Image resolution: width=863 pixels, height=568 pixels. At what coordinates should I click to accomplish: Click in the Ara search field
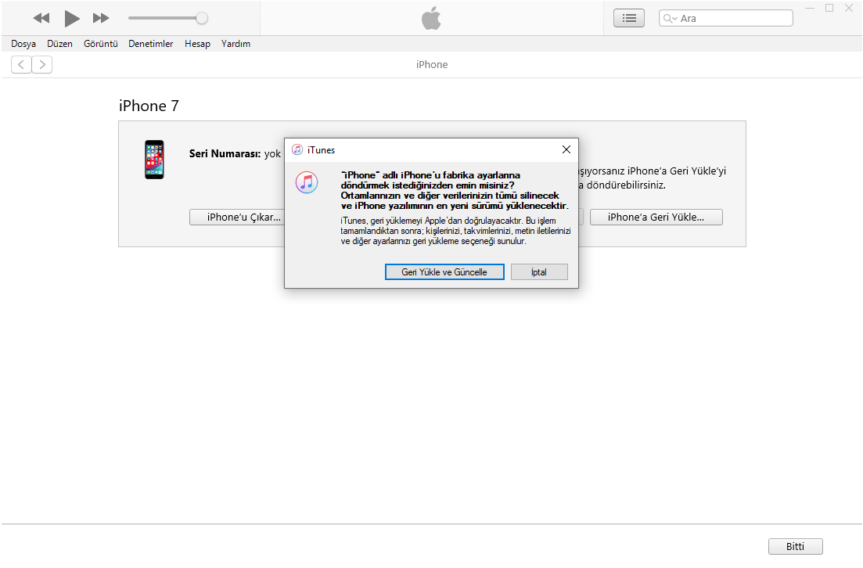click(x=726, y=18)
